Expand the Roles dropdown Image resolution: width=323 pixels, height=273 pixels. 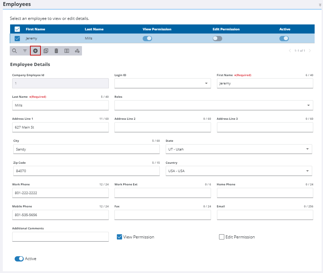(x=213, y=105)
